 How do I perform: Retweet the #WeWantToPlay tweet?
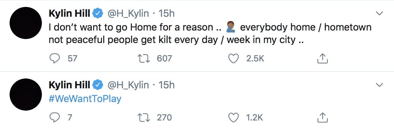tap(143, 118)
